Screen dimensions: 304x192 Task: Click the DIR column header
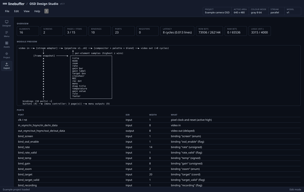pyautogui.click(x=128, y=115)
